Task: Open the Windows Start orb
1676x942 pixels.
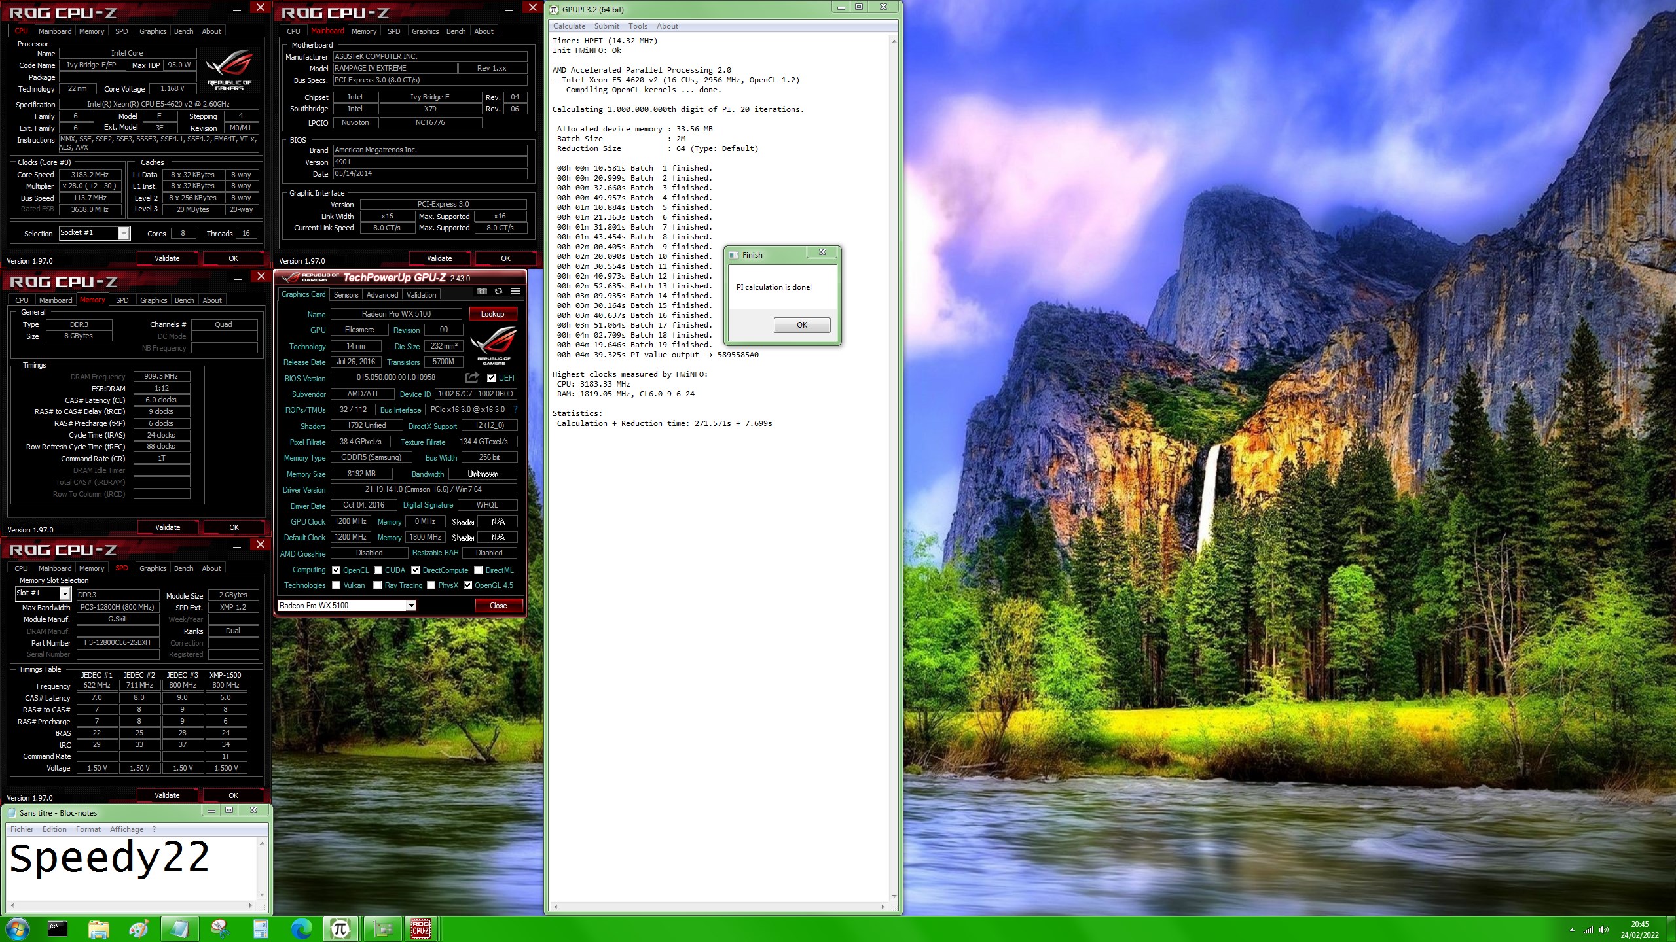Action: [17, 929]
